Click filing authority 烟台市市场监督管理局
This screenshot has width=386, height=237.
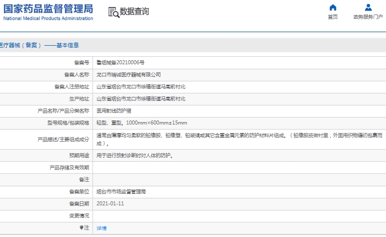click(x=121, y=192)
